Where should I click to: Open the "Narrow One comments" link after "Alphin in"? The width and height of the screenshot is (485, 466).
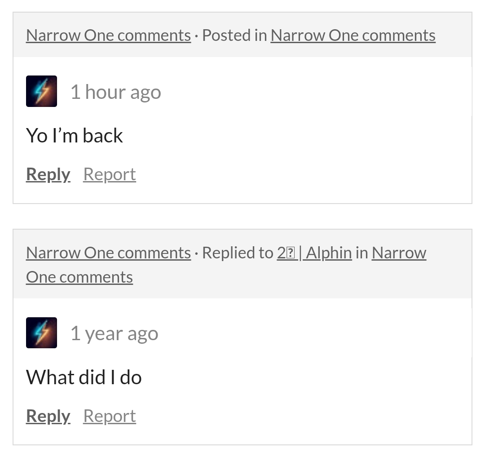tap(398, 253)
